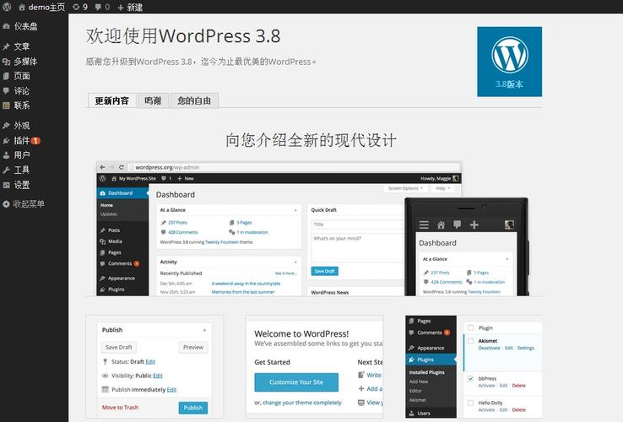Click the person icon beside 用户
This screenshot has width=623, height=422.
6,155
